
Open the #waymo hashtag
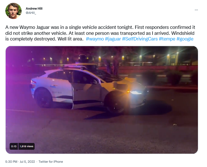tap(95, 39)
